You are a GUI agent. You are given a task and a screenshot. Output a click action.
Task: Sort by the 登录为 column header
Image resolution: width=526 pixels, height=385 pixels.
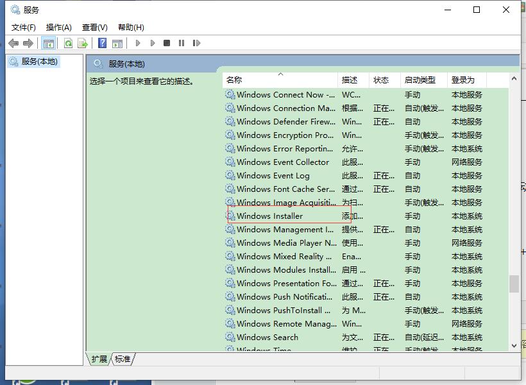(x=466, y=80)
